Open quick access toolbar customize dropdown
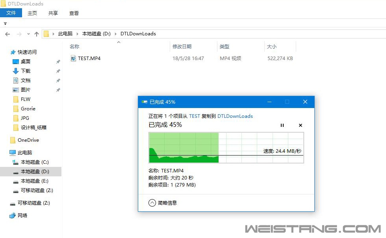 coord(5,24)
